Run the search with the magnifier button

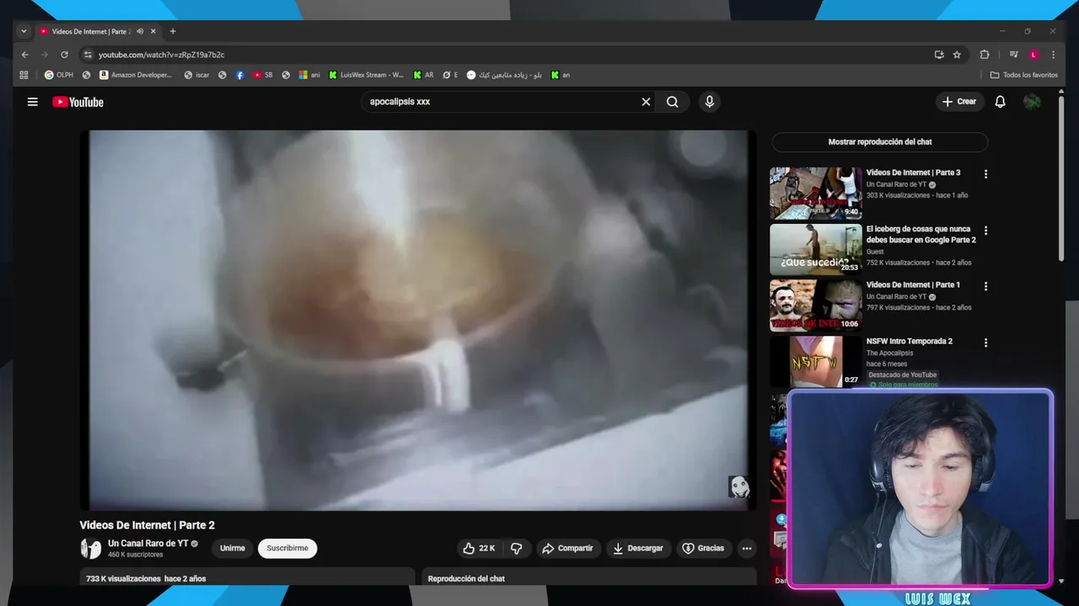(x=673, y=102)
